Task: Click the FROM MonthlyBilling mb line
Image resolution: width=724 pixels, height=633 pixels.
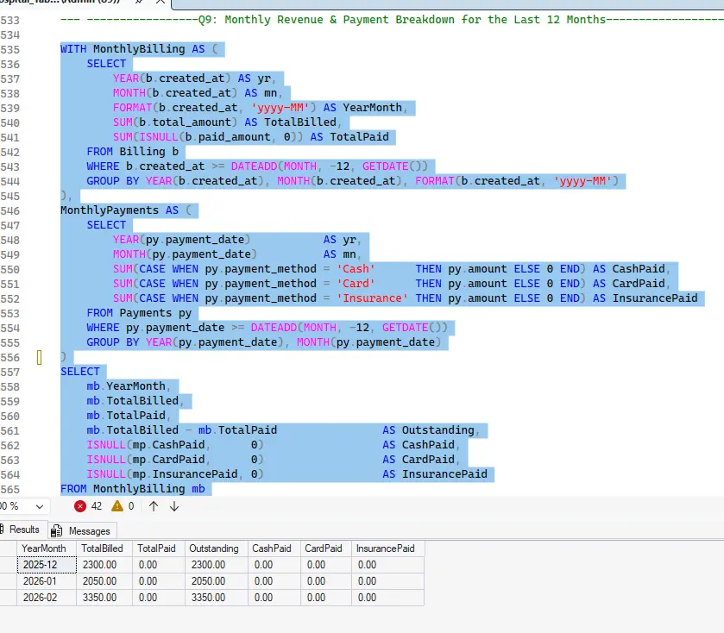Action: tap(133, 489)
